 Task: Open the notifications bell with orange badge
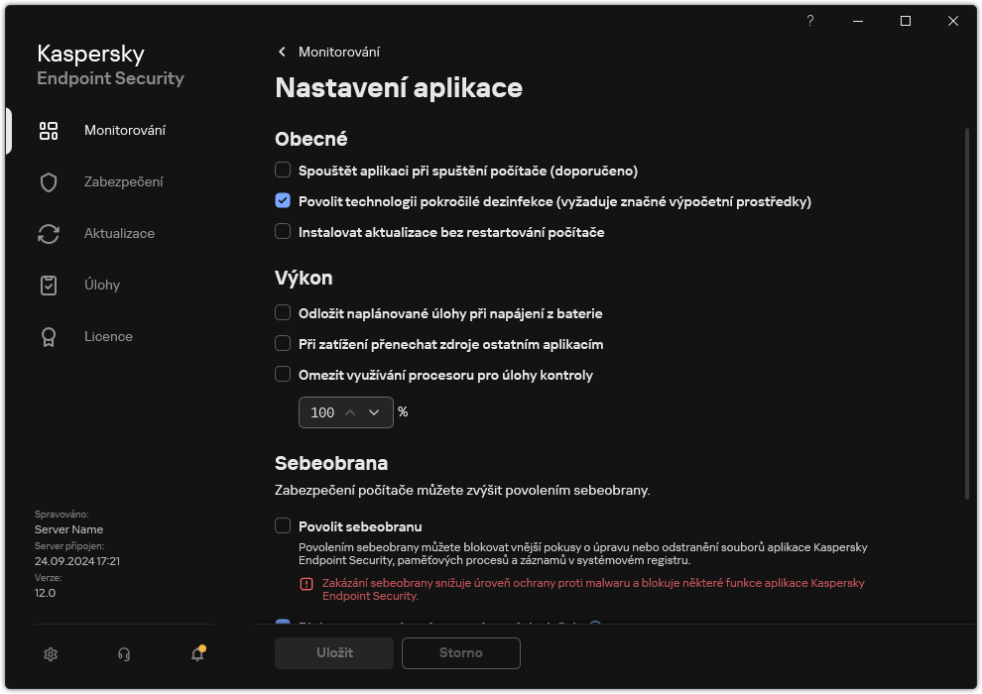coord(195,654)
